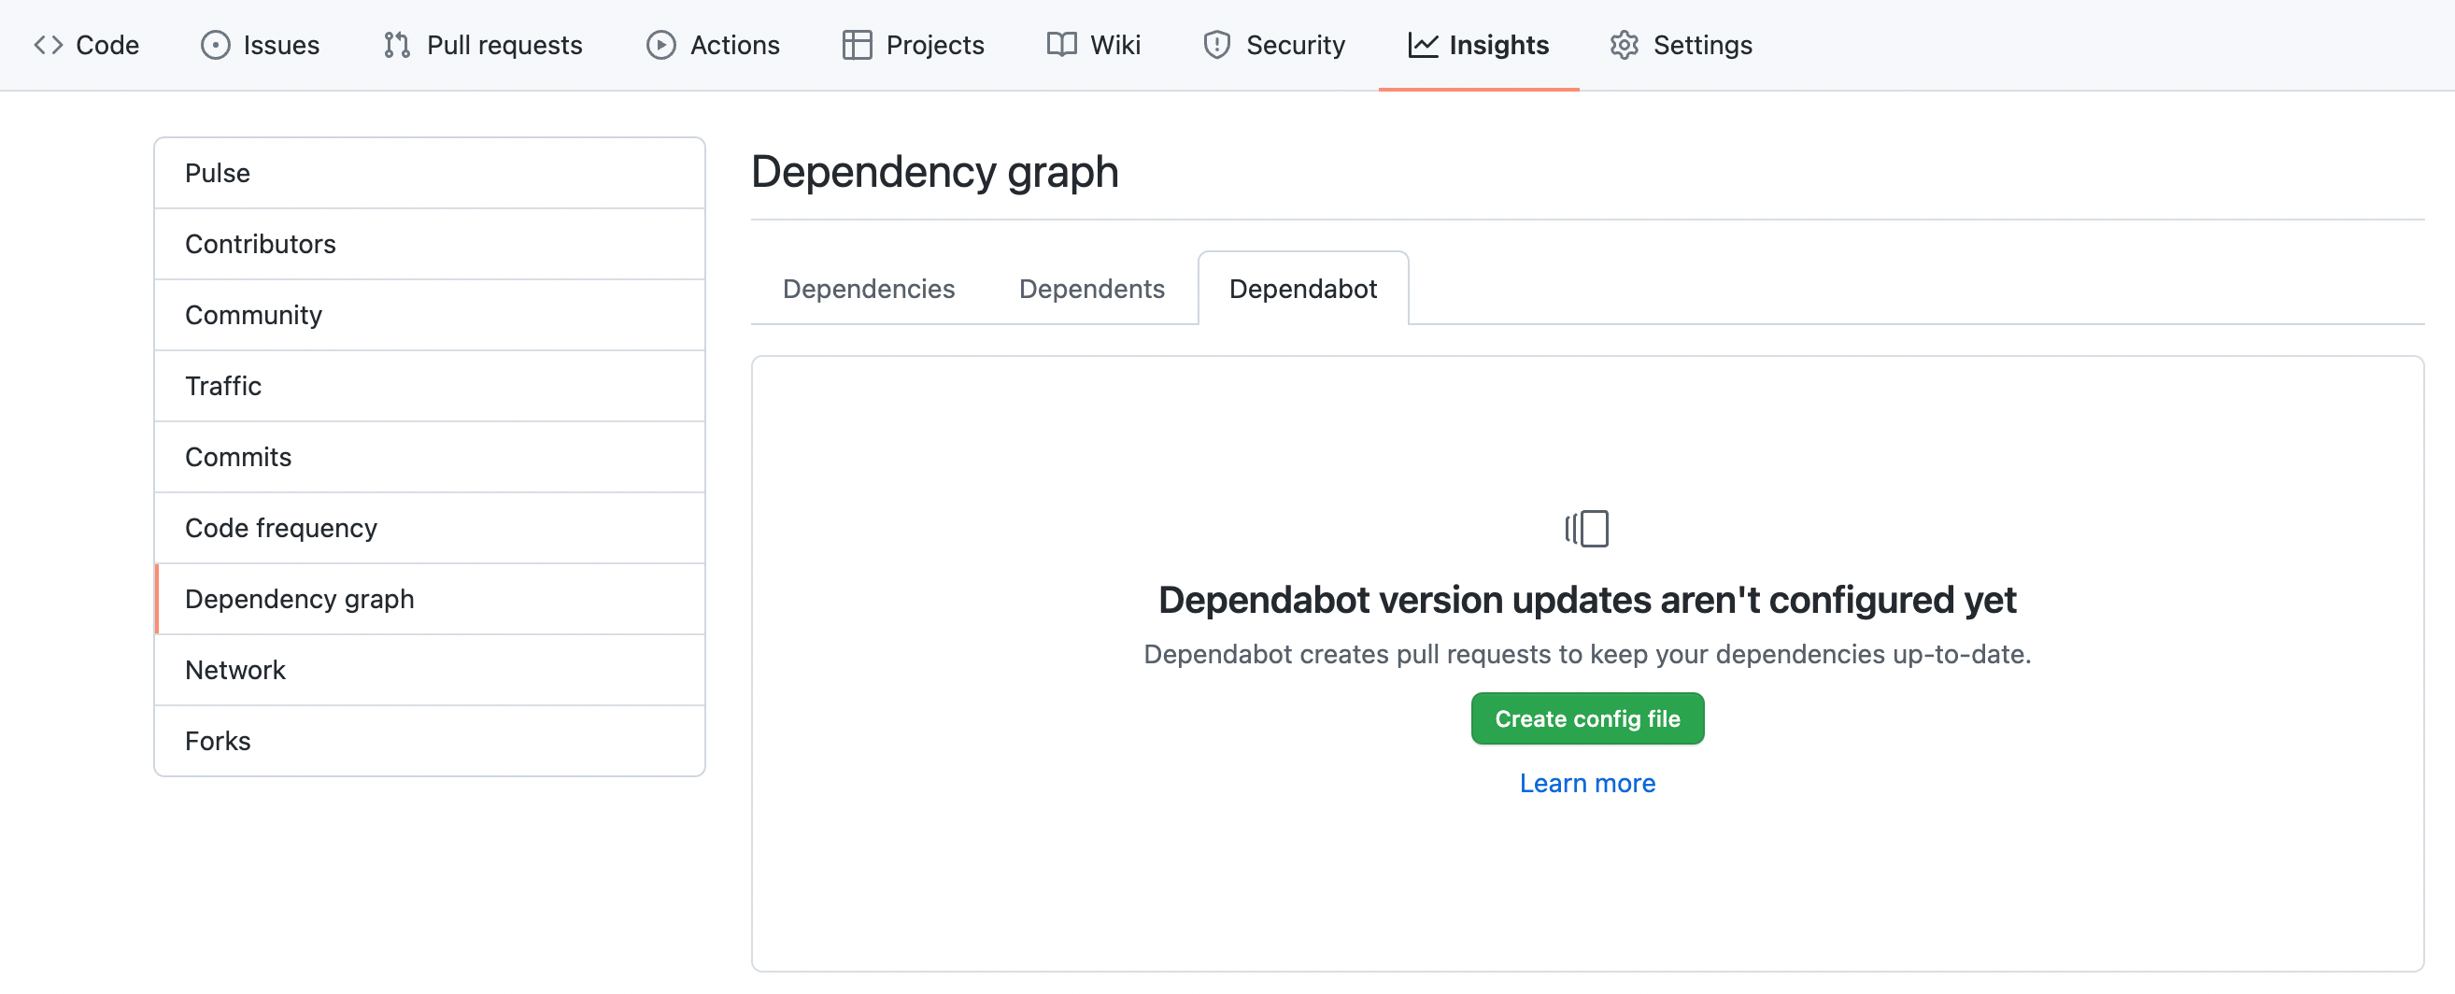2455x994 pixels.
Task: Select the Dependabot tab
Action: click(1303, 289)
